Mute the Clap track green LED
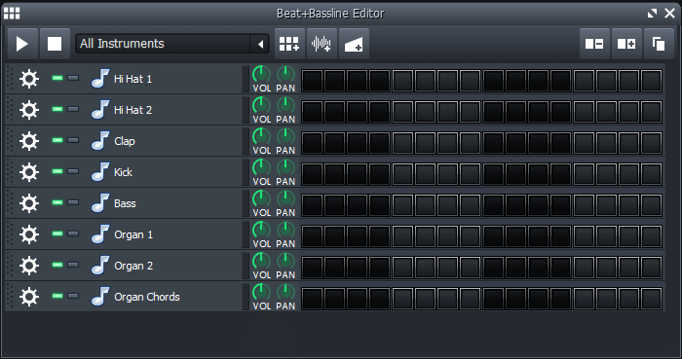The width and height of the screenshot is (682, 359). (x=57, y=140)
